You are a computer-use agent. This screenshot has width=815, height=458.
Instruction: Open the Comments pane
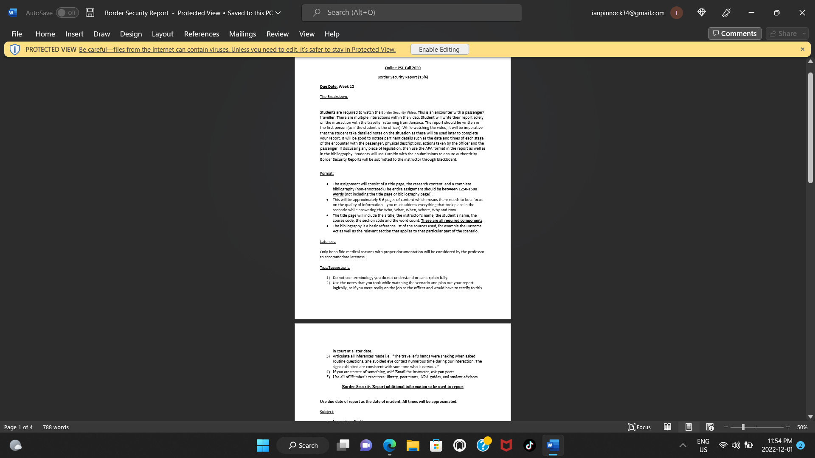coord(734,34)
